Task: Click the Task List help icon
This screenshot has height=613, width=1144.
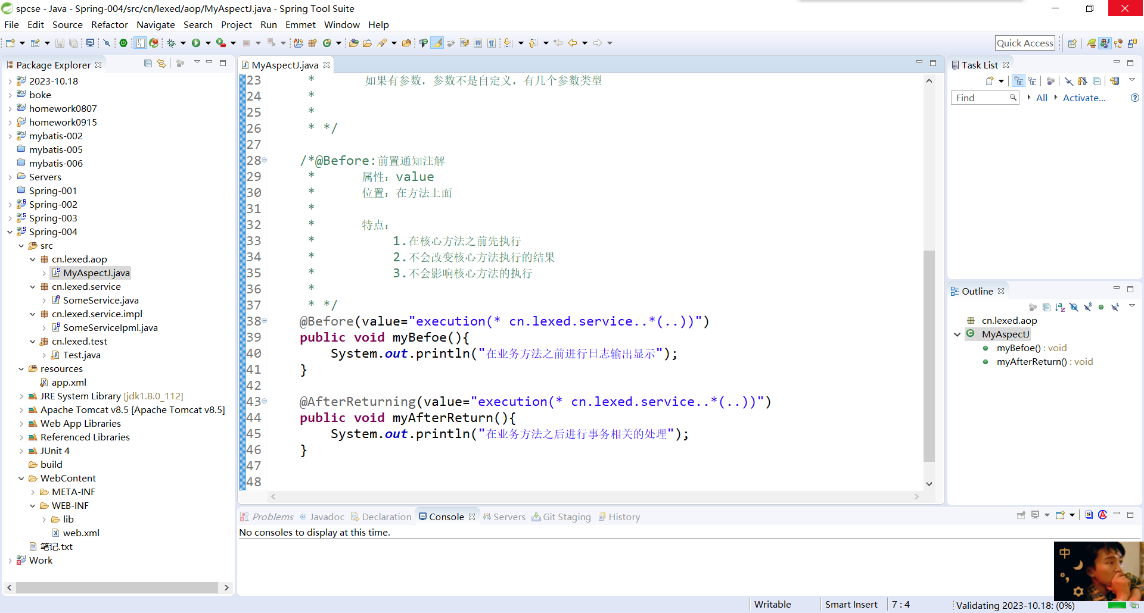Action: 1135,98
